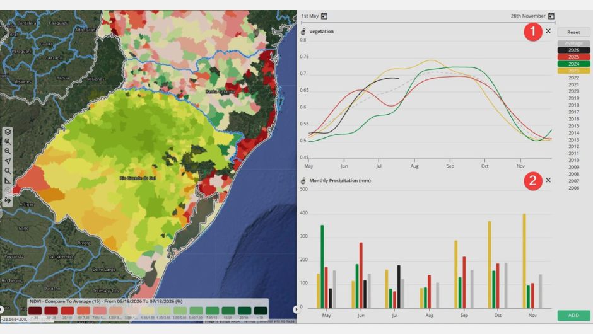Click the Cerro Largo map label
Screen dimensions: 593x334
tap(104, 269)
